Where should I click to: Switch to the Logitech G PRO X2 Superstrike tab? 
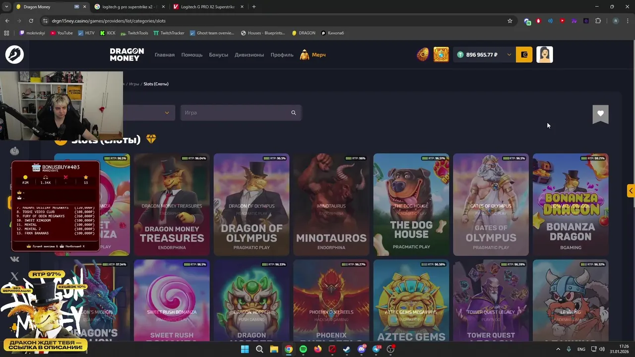click(x=208, y=7)
